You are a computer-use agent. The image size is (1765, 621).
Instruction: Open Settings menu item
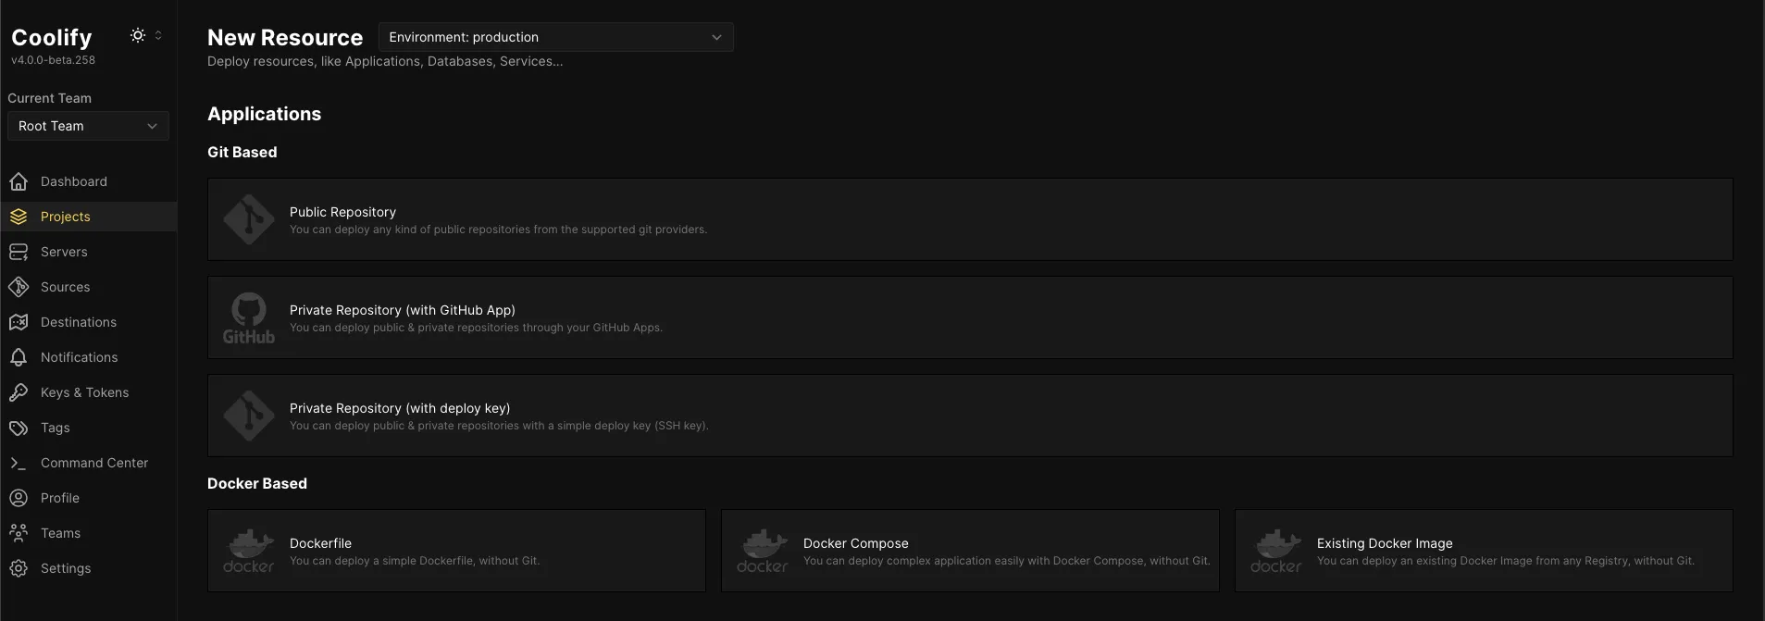[89, 568]
